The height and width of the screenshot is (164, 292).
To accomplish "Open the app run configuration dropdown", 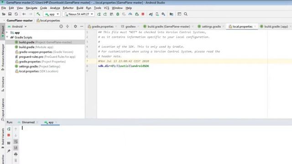I will 52,14.
